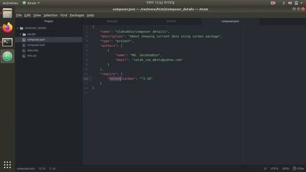306x172 pixels.
Task: Click the info.txt file icon
Action: pos(24,56)
